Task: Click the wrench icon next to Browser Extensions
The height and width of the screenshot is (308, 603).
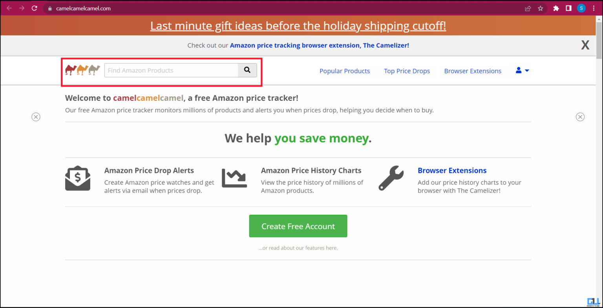Action: 391,178
